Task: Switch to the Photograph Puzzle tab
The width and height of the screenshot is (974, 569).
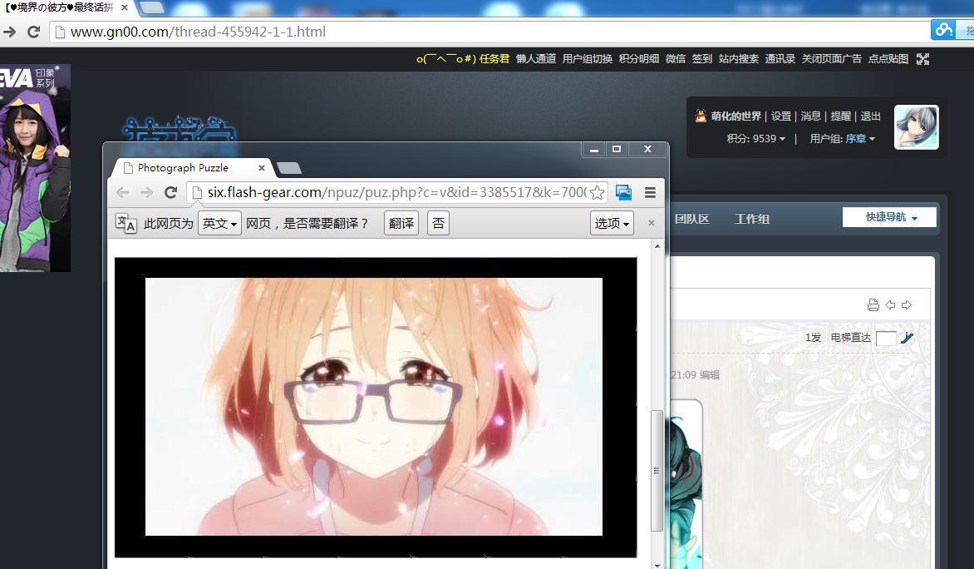Action: pos(191,167)
